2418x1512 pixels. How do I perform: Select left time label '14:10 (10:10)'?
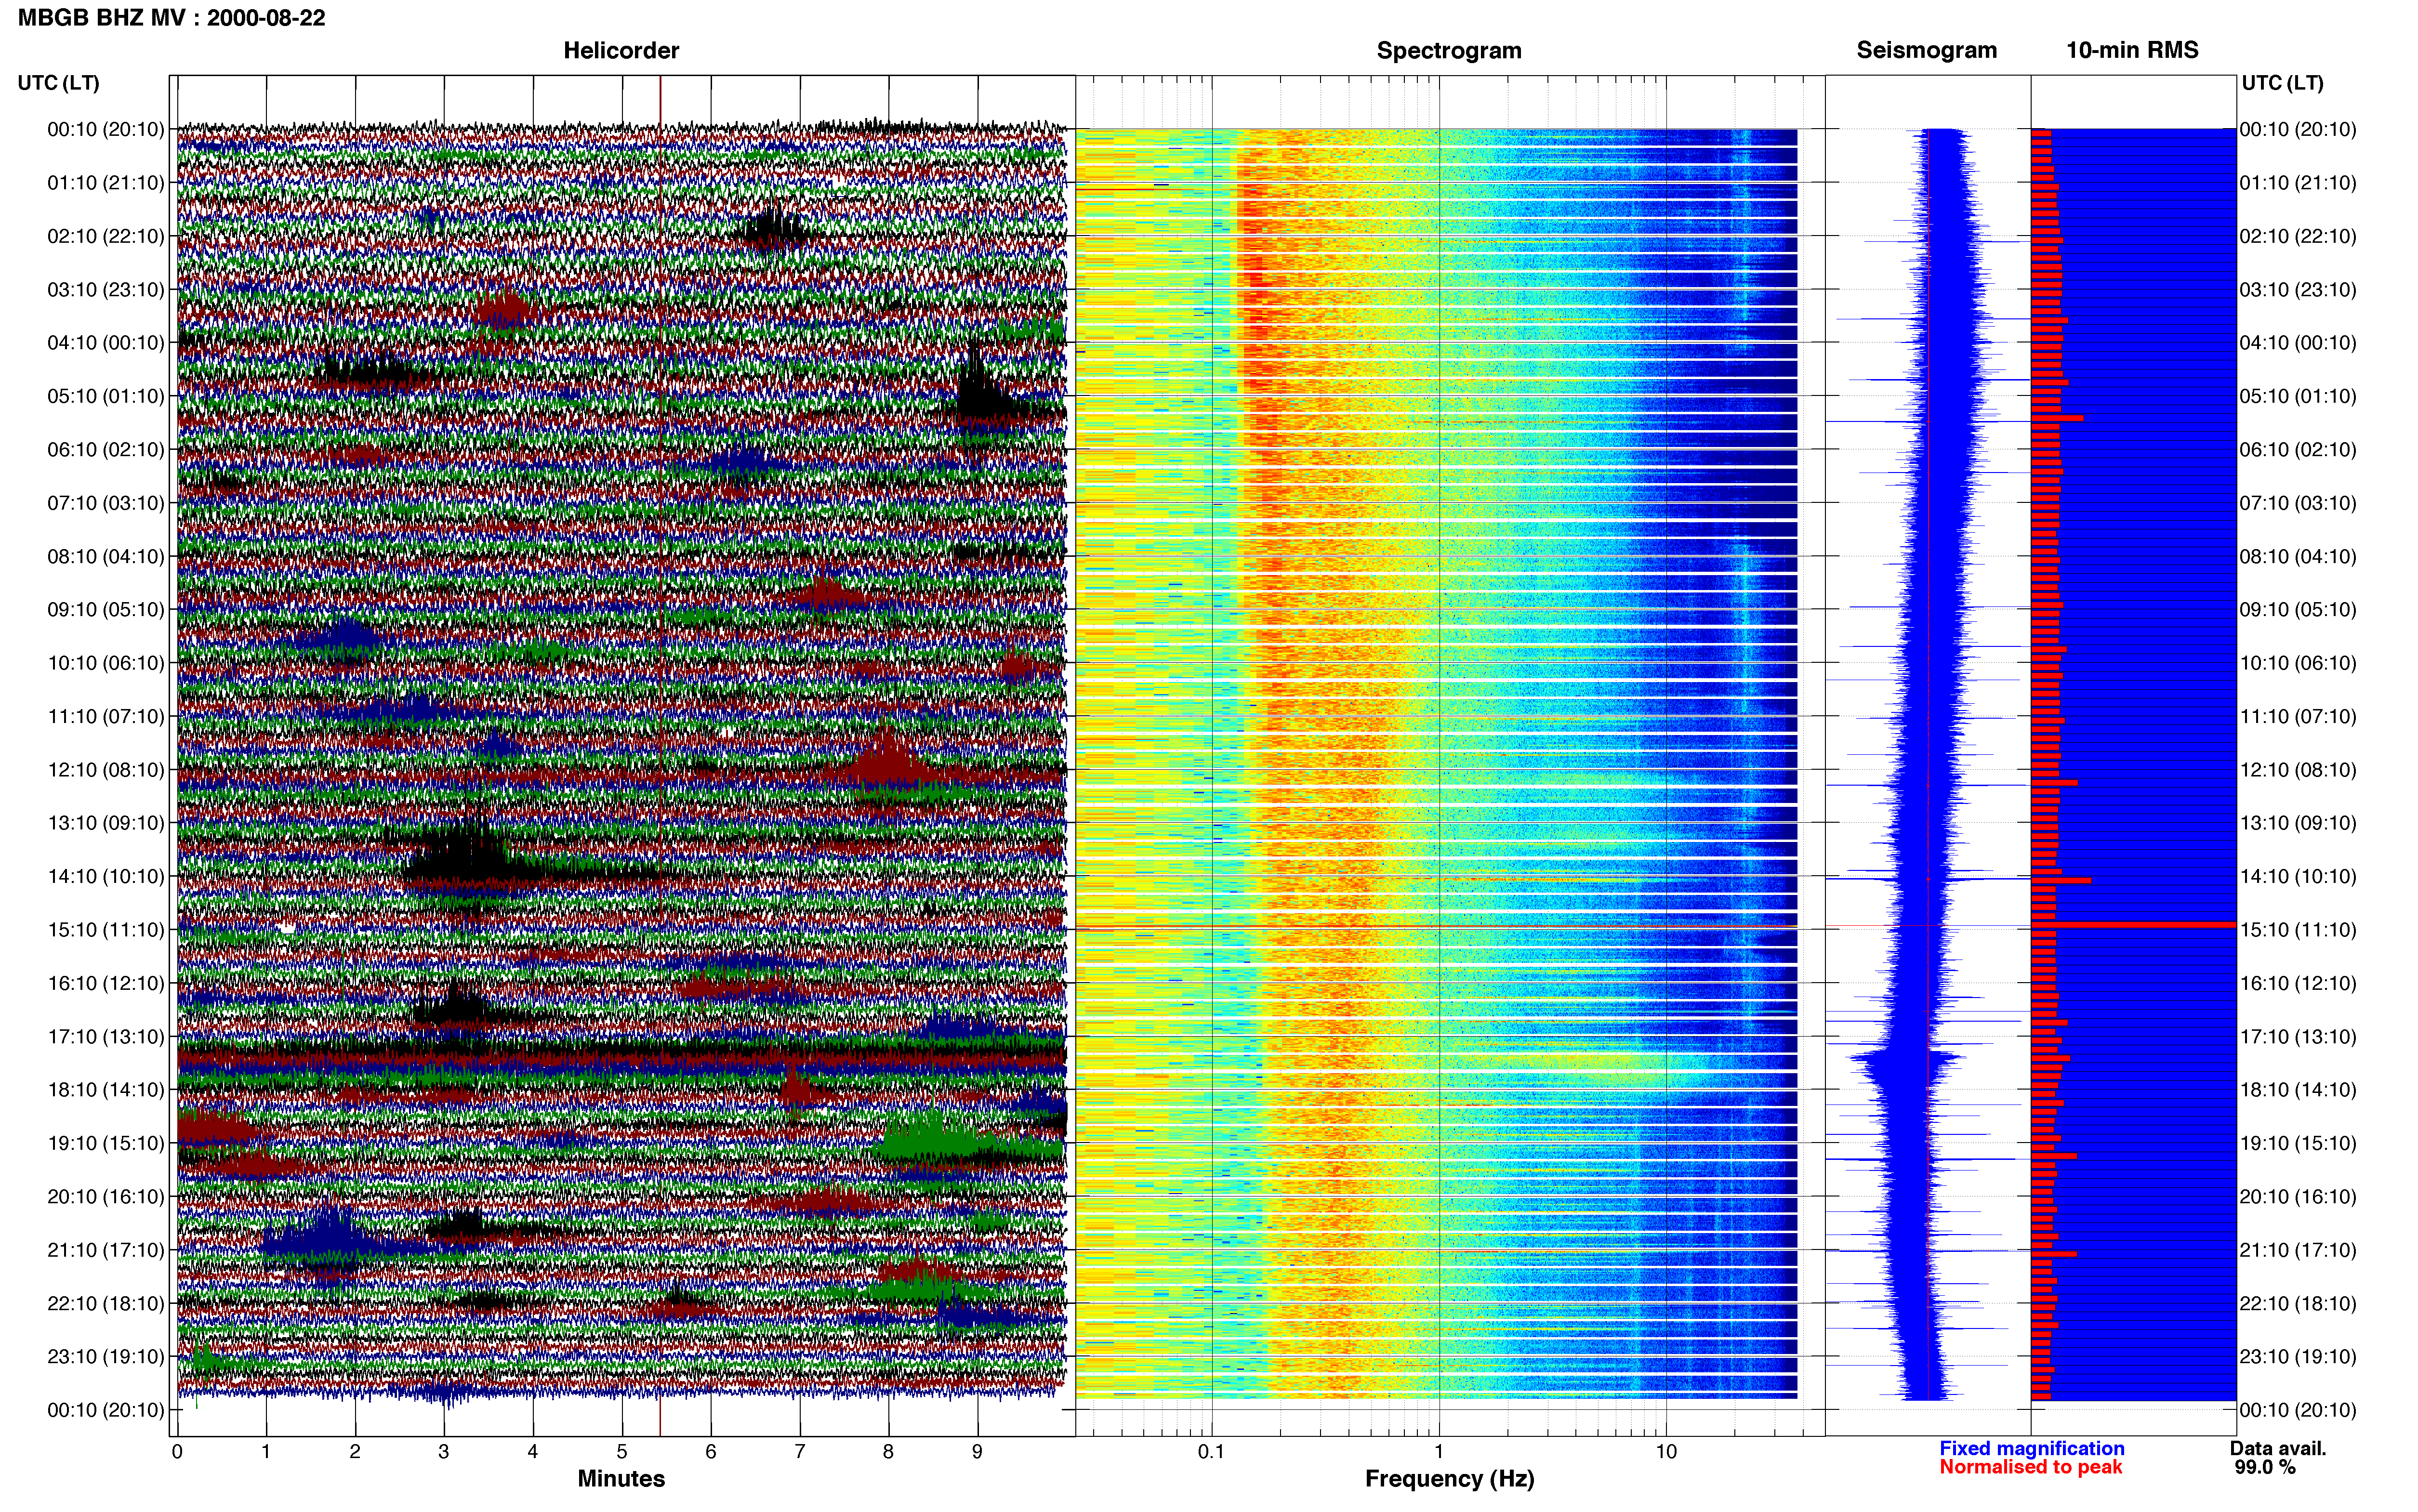click(106, 876)
